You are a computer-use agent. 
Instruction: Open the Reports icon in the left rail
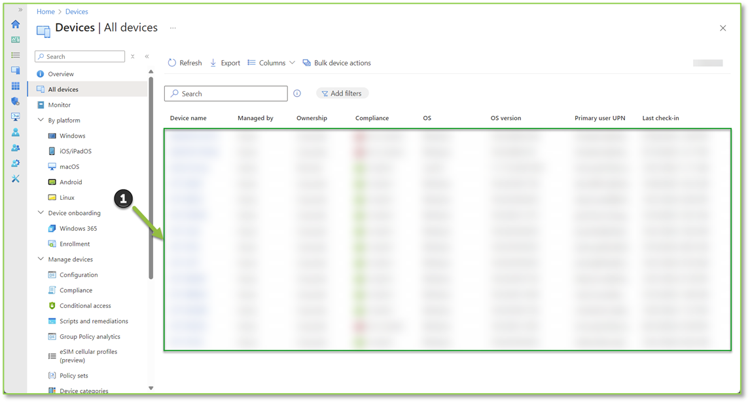[x=15, y=117]
